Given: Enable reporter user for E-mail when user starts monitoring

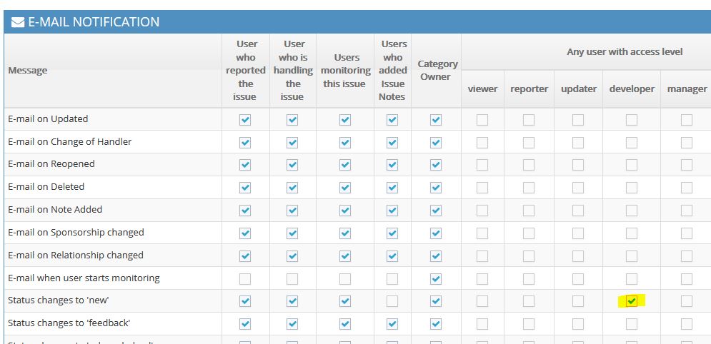Looking at the screenshot, I should click(245, 278).
